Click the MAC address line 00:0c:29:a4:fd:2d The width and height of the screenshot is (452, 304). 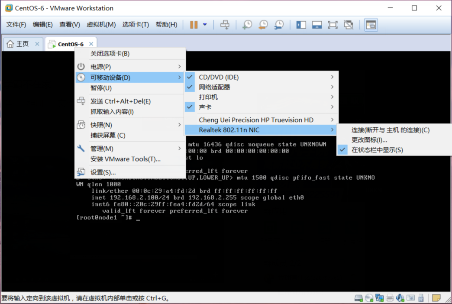pyautogui.click(x=184, y=191)
